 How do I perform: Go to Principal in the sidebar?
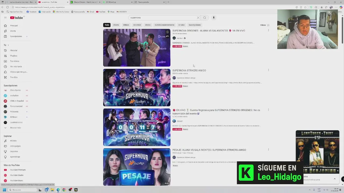click(x=16, y=26)
